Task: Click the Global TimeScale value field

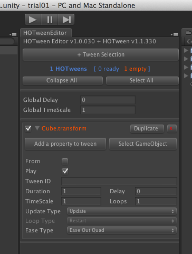Action: pyautogui.click(x=108, y=110)
